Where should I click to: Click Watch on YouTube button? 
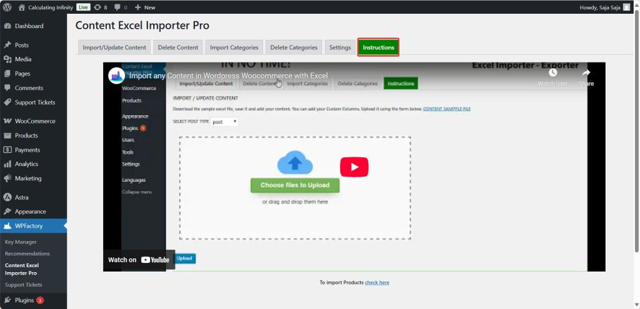point(139,260)
